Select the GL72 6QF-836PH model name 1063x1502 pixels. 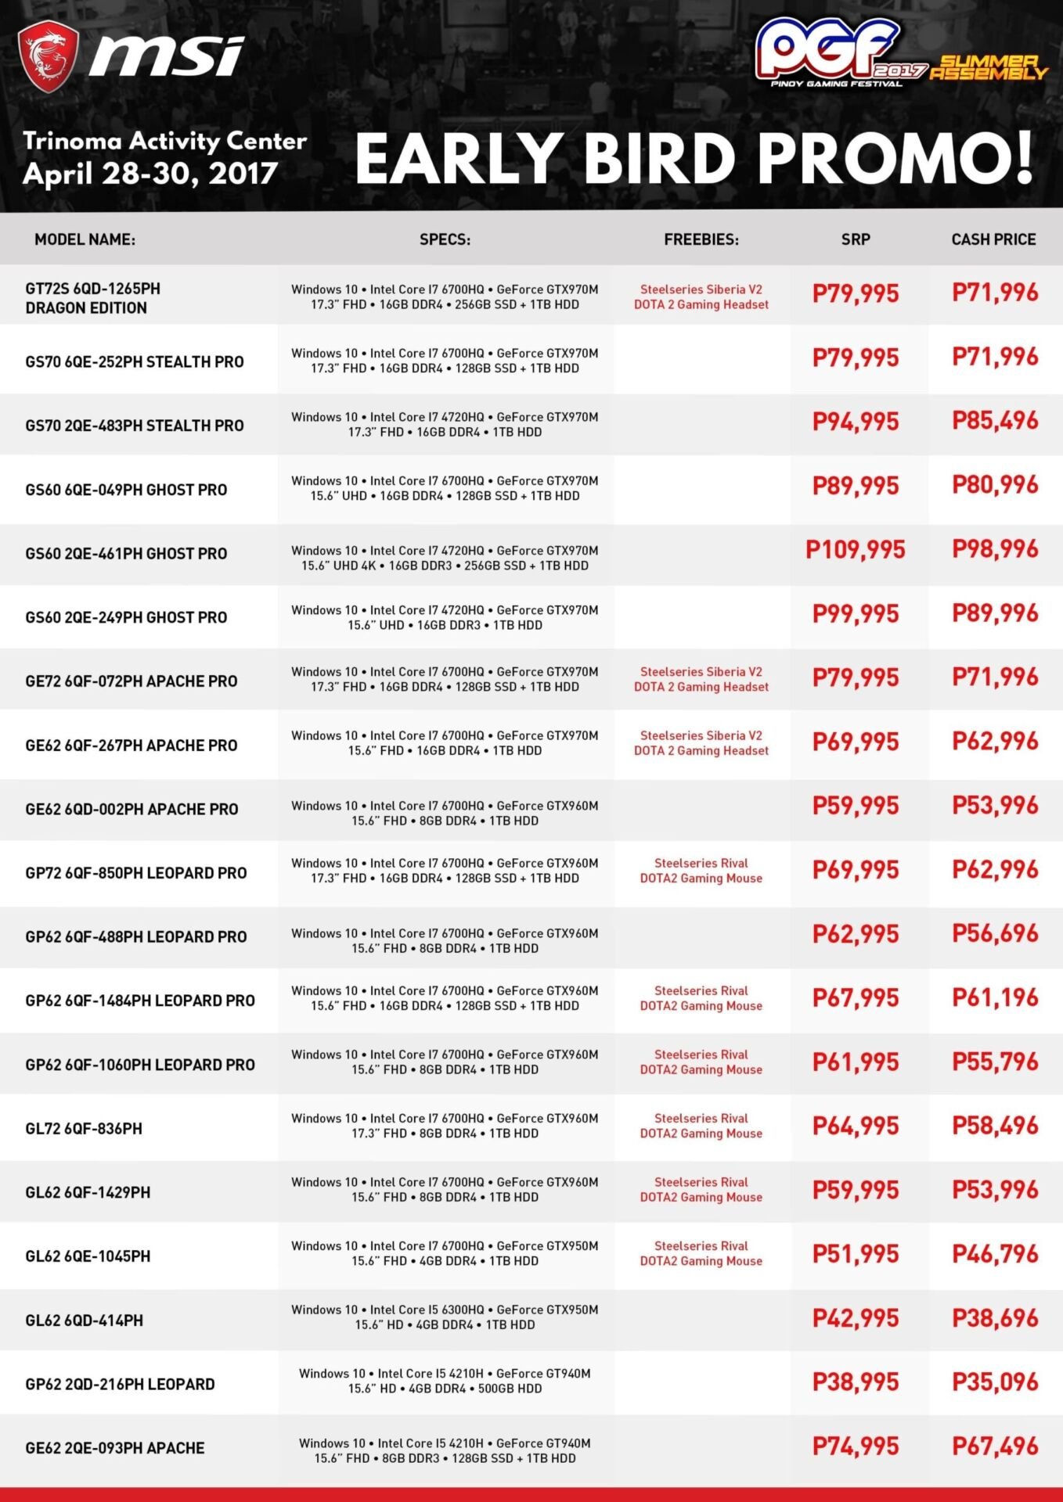(x=84, y=1128)
